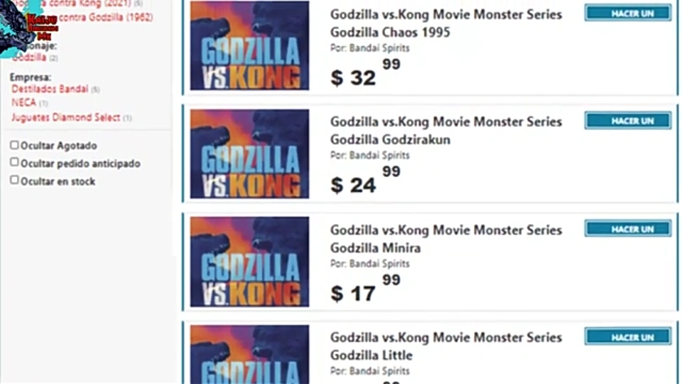Filter by Destilados Bandai company
The width and height of the screenshot is (682, 384).
click(x=50, y=89)
